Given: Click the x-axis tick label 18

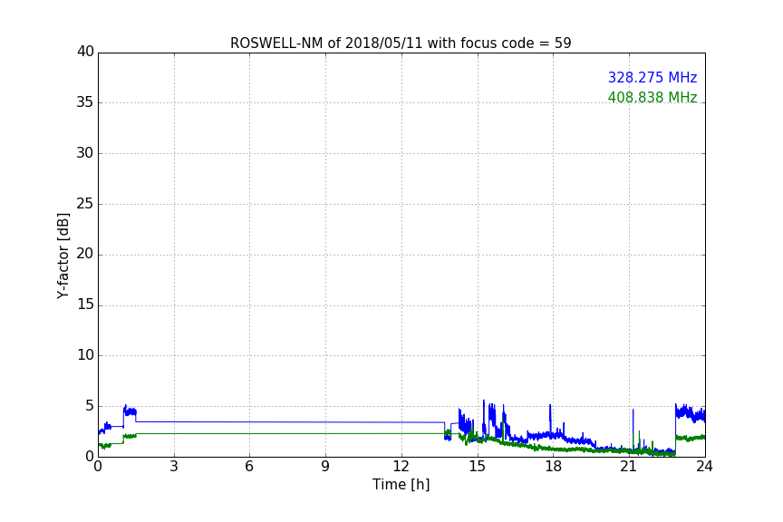Looking at the screenshot, I should pos(554,467).
